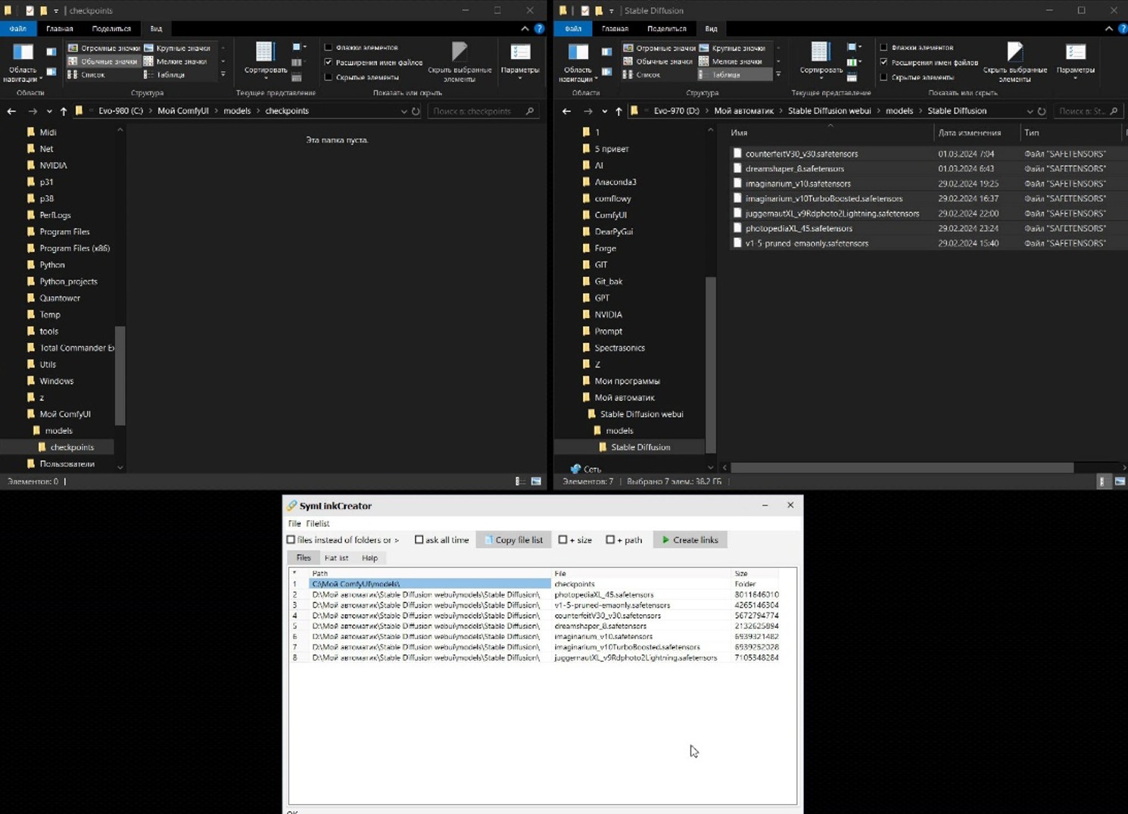Open Filelist menu in SymlinkCreator

point(317,523)
